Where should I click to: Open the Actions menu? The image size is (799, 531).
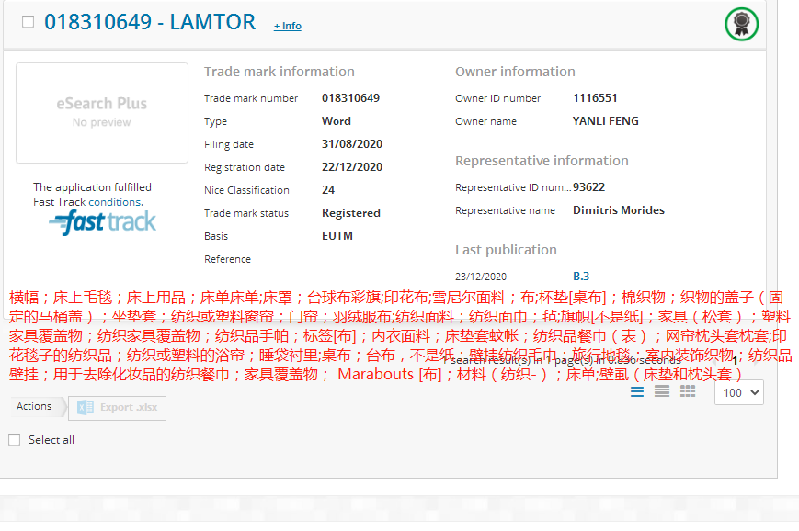[35, 407]
